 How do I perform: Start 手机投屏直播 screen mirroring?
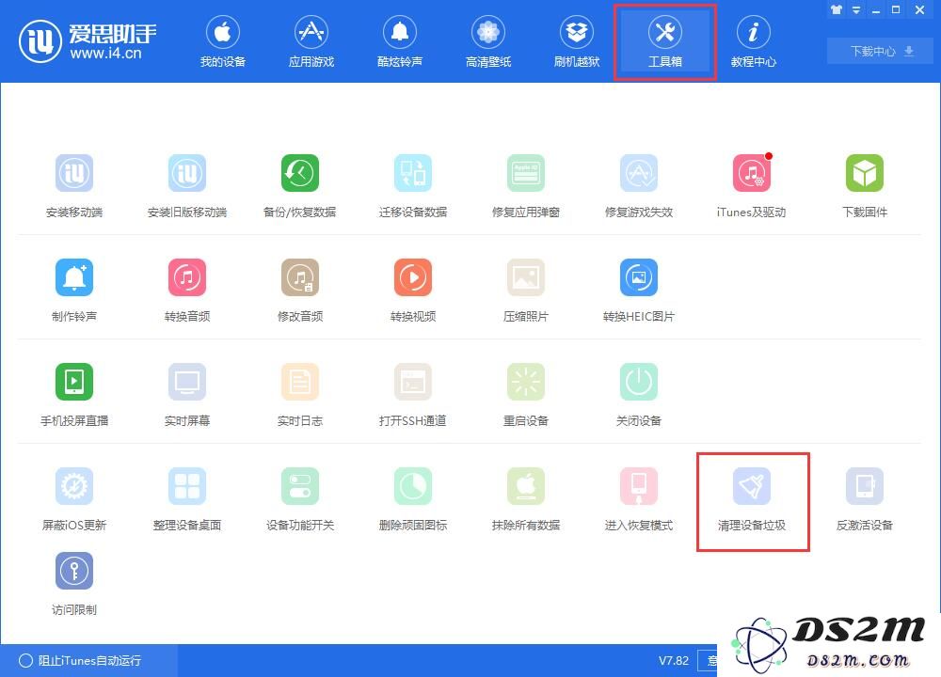pyautogui.click(x=74, y=394)
